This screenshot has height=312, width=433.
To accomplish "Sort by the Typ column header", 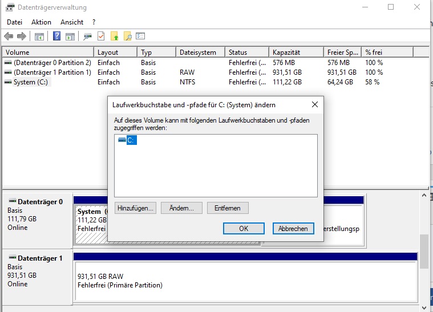I will coord(156,52).
